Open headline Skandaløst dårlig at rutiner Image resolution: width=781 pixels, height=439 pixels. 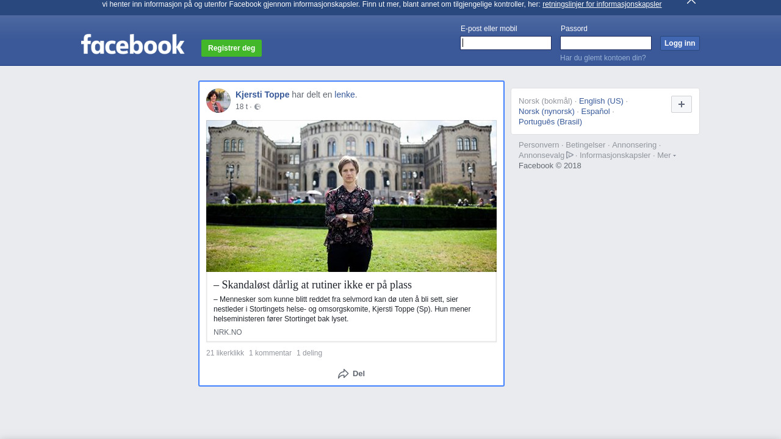tap(312, 285)
